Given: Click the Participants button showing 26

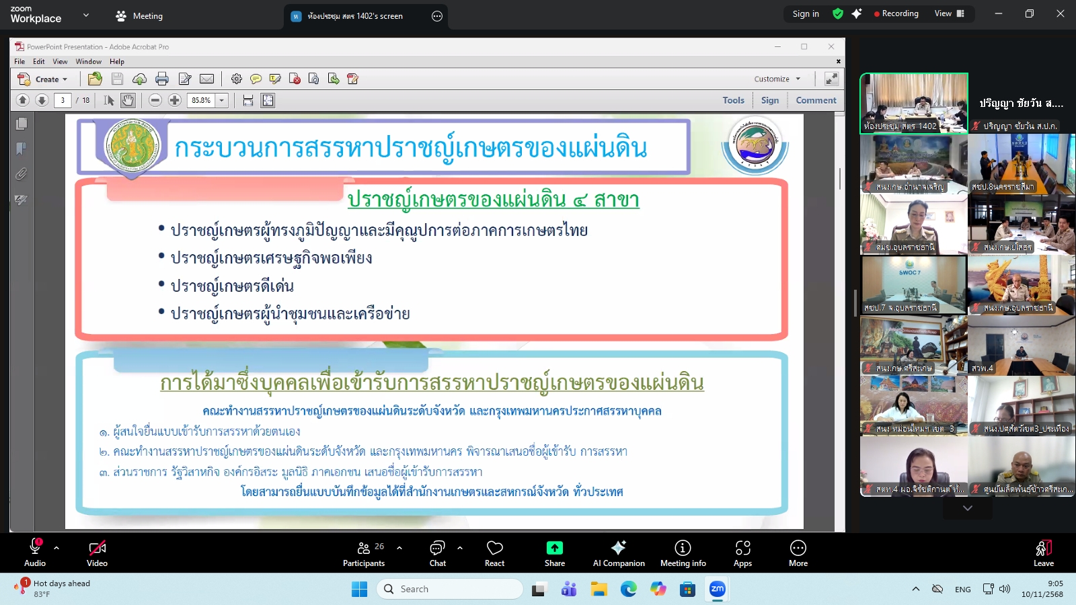Looking at the screenshot, I should coord(364,553).
